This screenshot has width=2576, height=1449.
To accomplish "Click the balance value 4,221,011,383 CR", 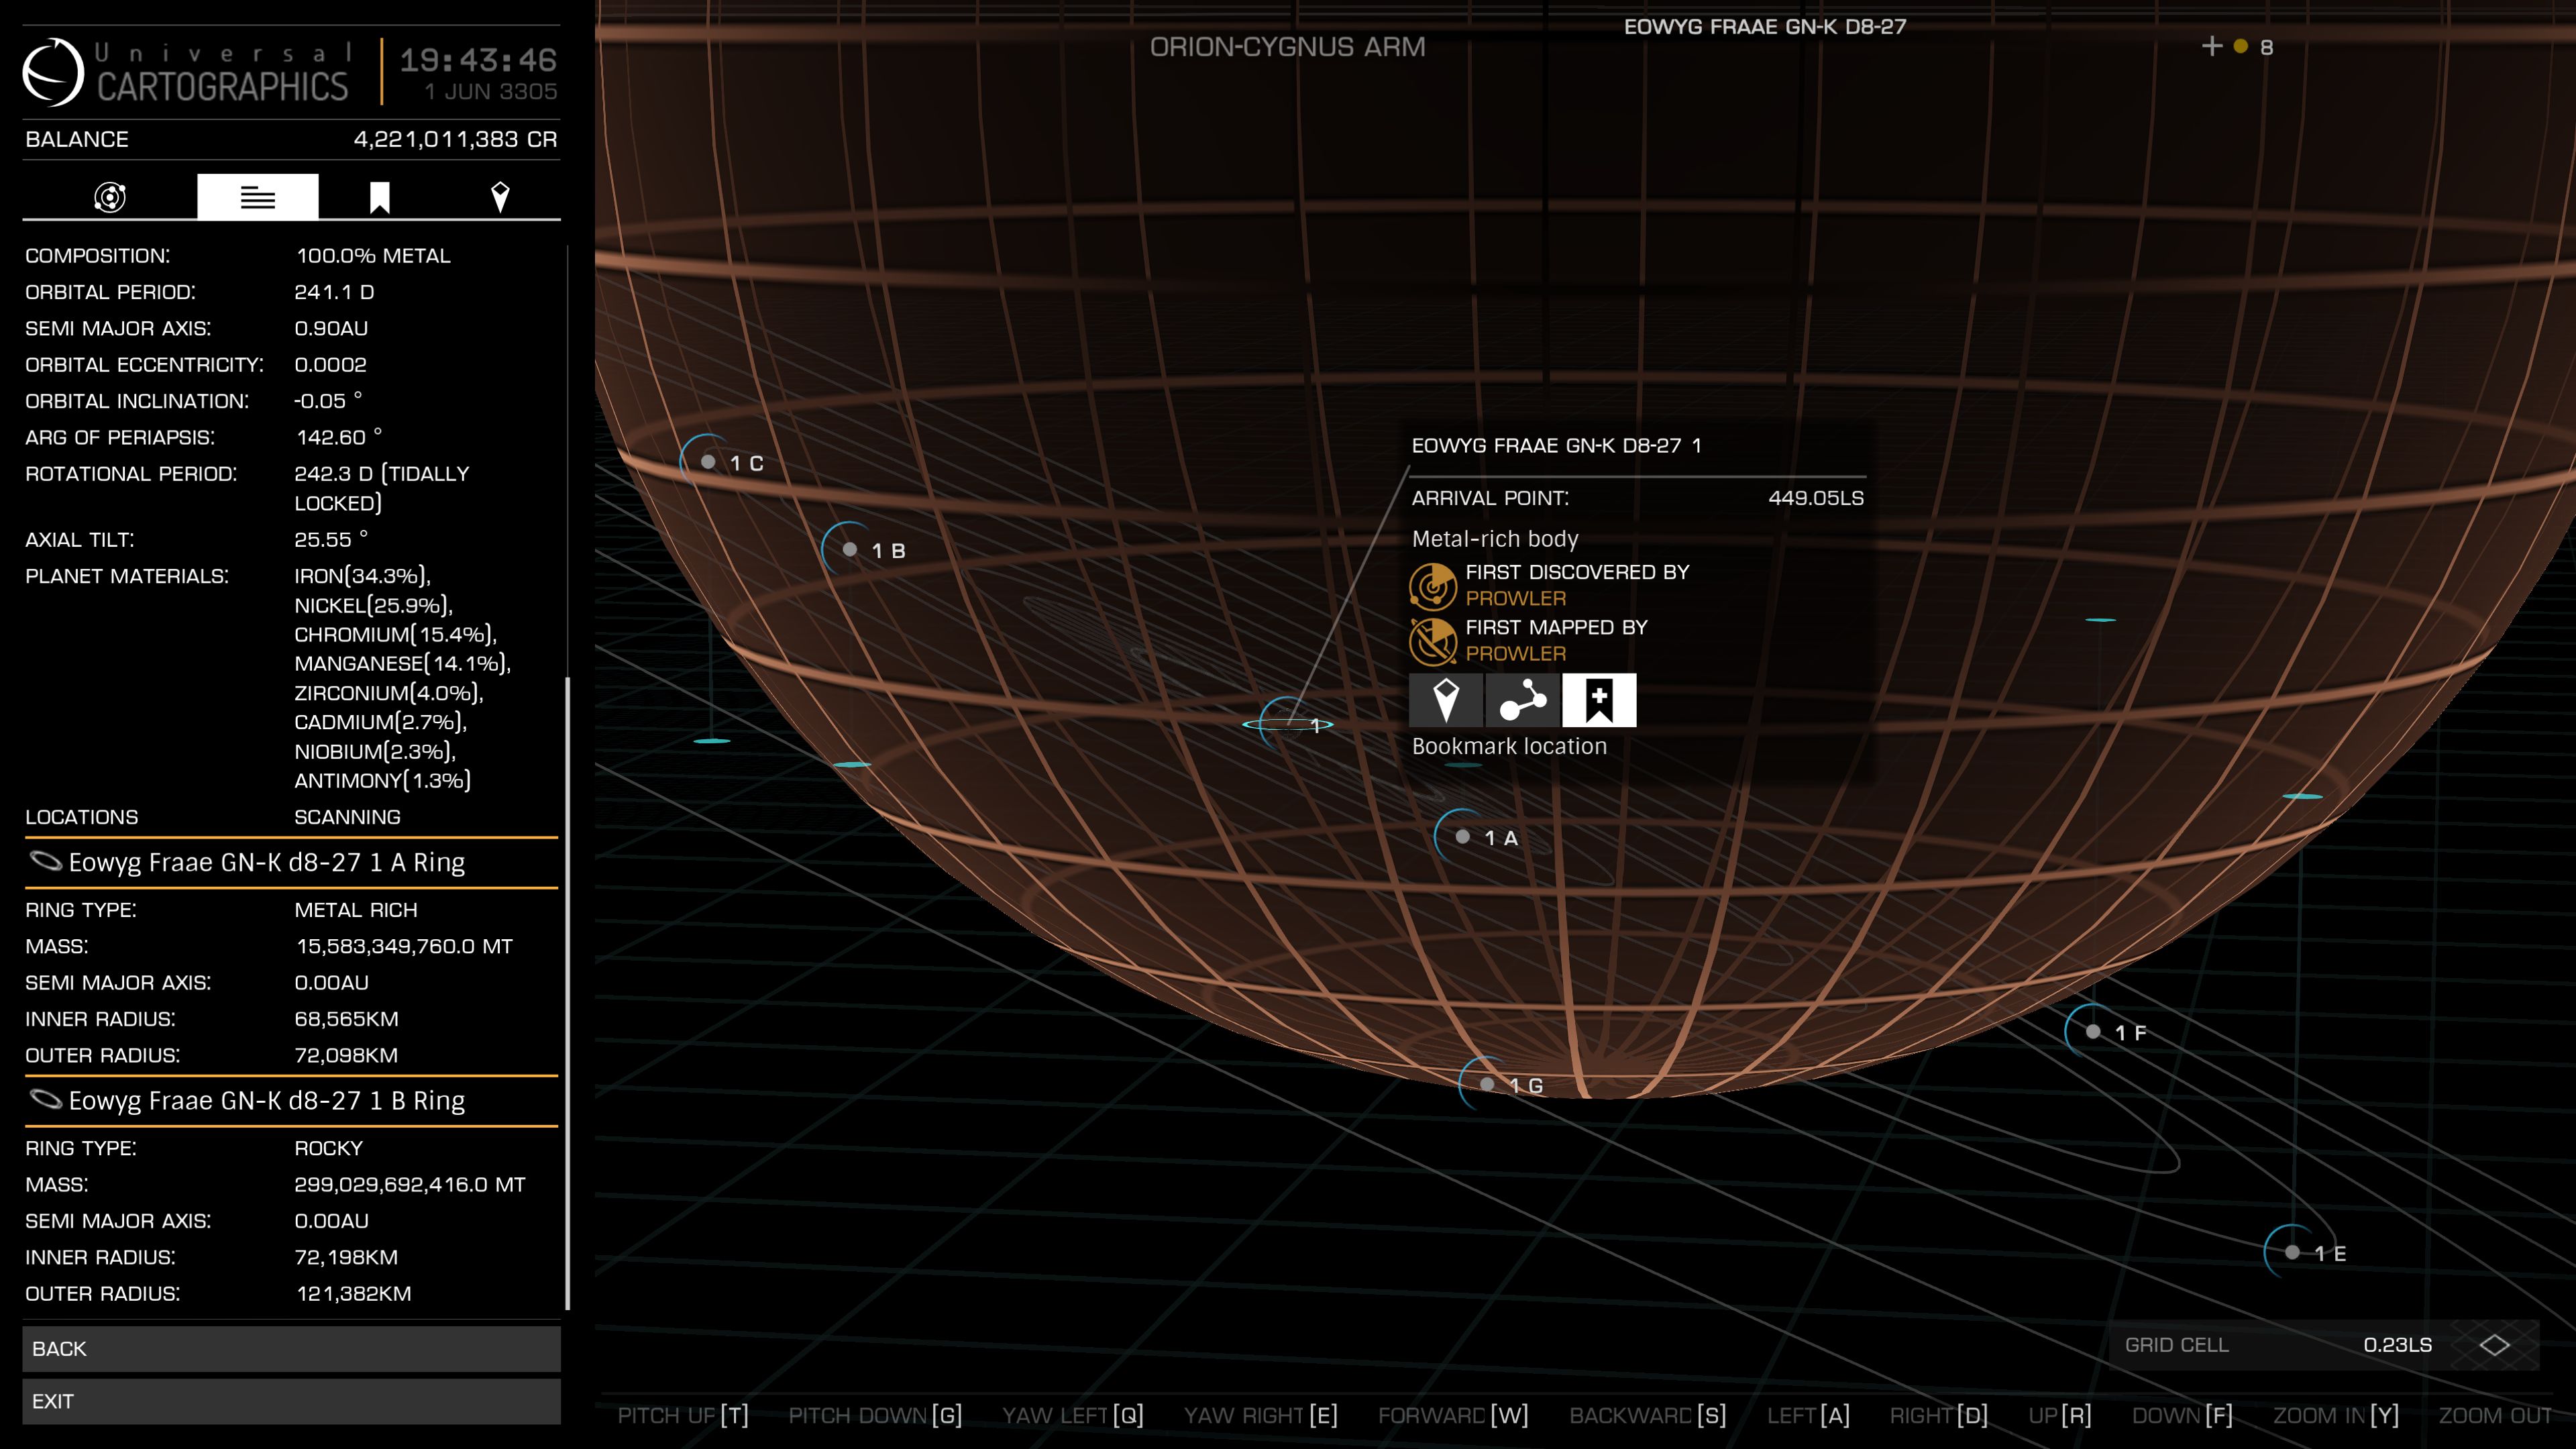I will click(x=455, y=139).
